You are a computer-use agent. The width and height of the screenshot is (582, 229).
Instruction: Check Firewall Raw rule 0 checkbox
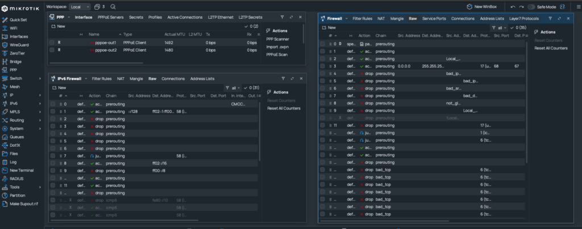pos(323,44)
